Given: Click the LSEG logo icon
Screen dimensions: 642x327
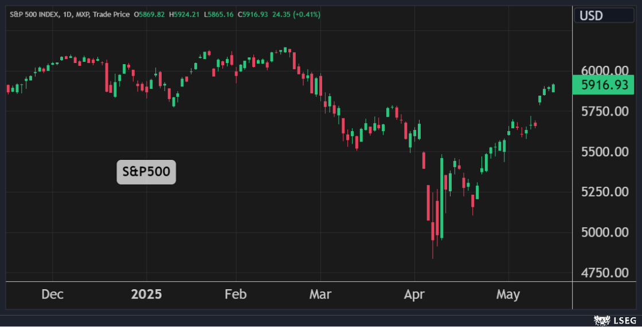Looking at the screenshot, I should pyautogui.click(x=602, y=320).
